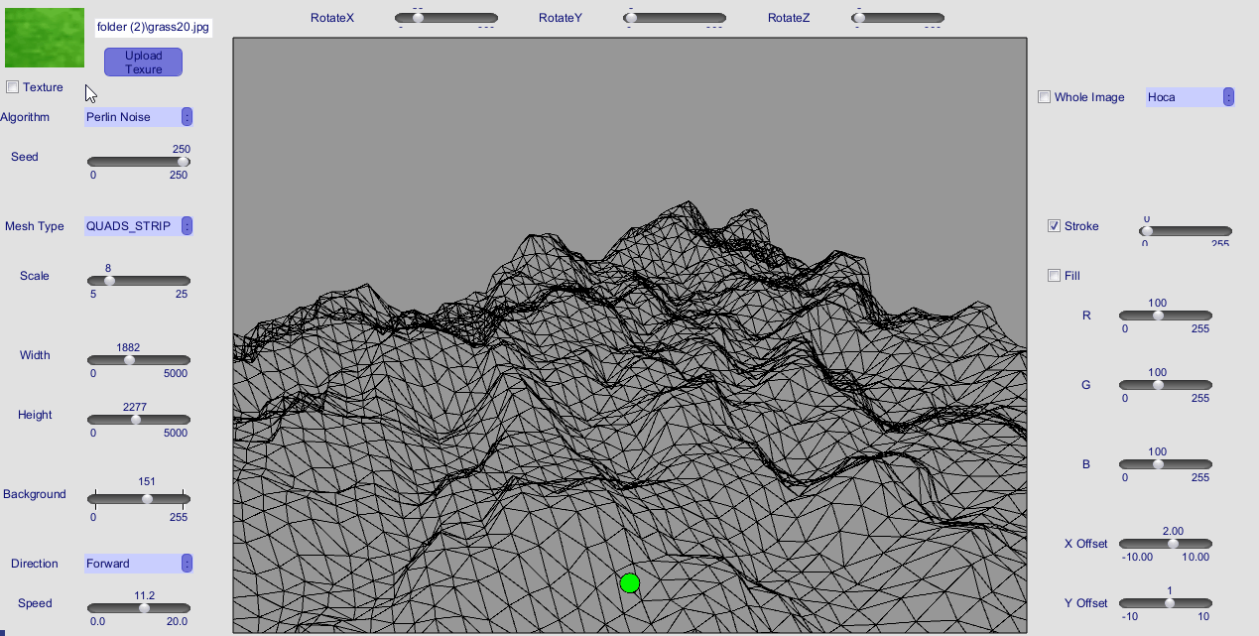The image size is (1259, 636).
Task: Click the Y Offset slider
Action: point(1166,603)
